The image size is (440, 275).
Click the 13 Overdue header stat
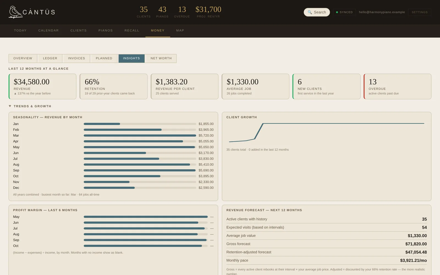point(182,12)
